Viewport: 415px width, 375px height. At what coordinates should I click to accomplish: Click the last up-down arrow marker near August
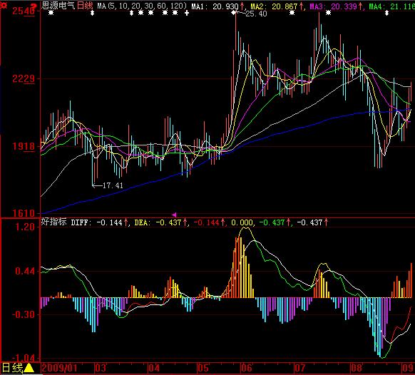point(386,13)
